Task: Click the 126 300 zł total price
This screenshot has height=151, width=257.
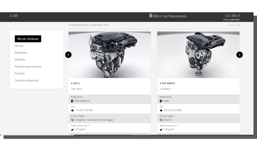Action: [232, 15]
